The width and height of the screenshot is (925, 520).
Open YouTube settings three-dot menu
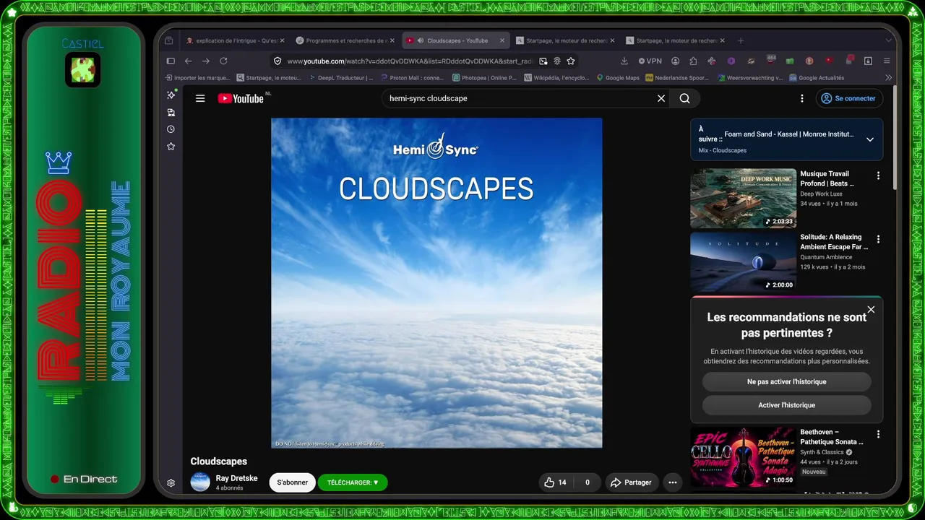[801, 98]
